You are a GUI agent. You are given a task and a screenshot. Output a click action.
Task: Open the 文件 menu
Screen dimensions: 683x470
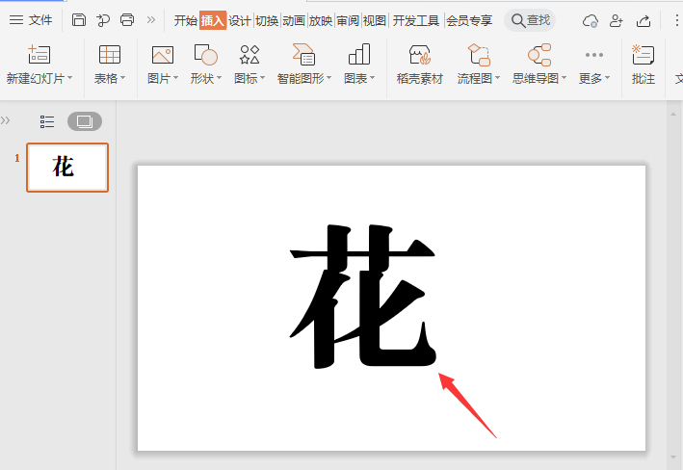31,20
